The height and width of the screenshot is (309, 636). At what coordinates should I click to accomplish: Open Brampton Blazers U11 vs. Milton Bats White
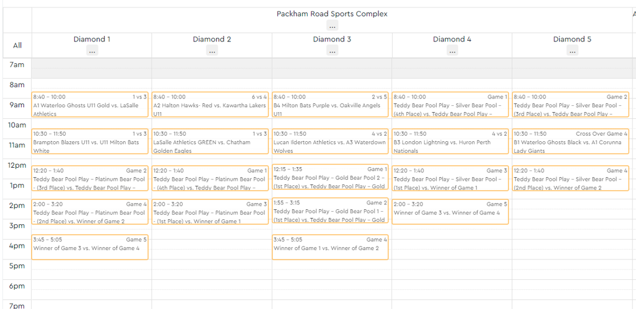[90, 142]
